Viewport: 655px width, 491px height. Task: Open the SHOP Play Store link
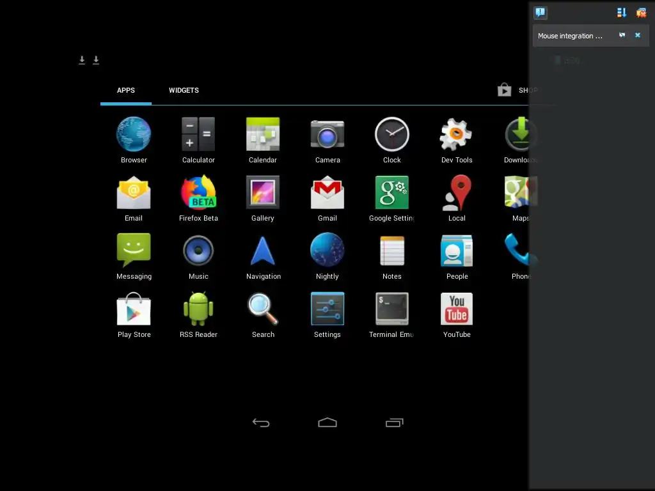[x=517, y=90]
